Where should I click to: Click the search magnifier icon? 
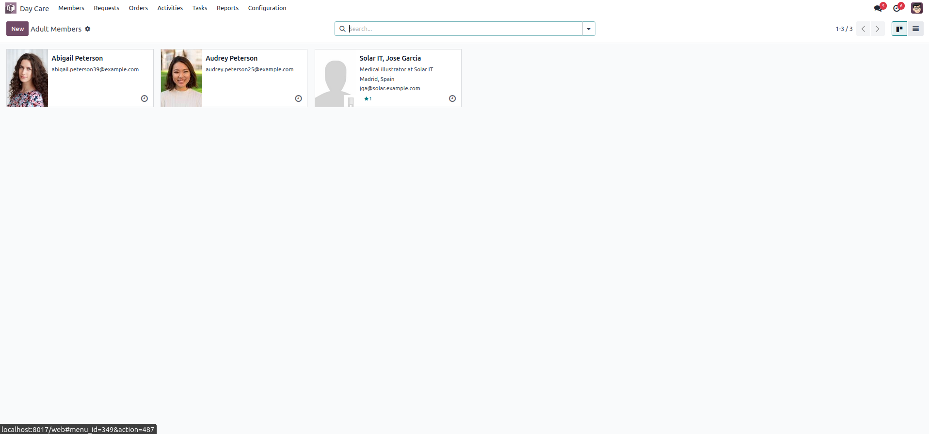(x=342, y=29)
